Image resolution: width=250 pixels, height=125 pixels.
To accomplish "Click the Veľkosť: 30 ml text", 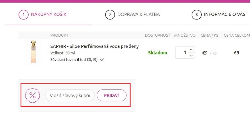I will pos(62,53).
